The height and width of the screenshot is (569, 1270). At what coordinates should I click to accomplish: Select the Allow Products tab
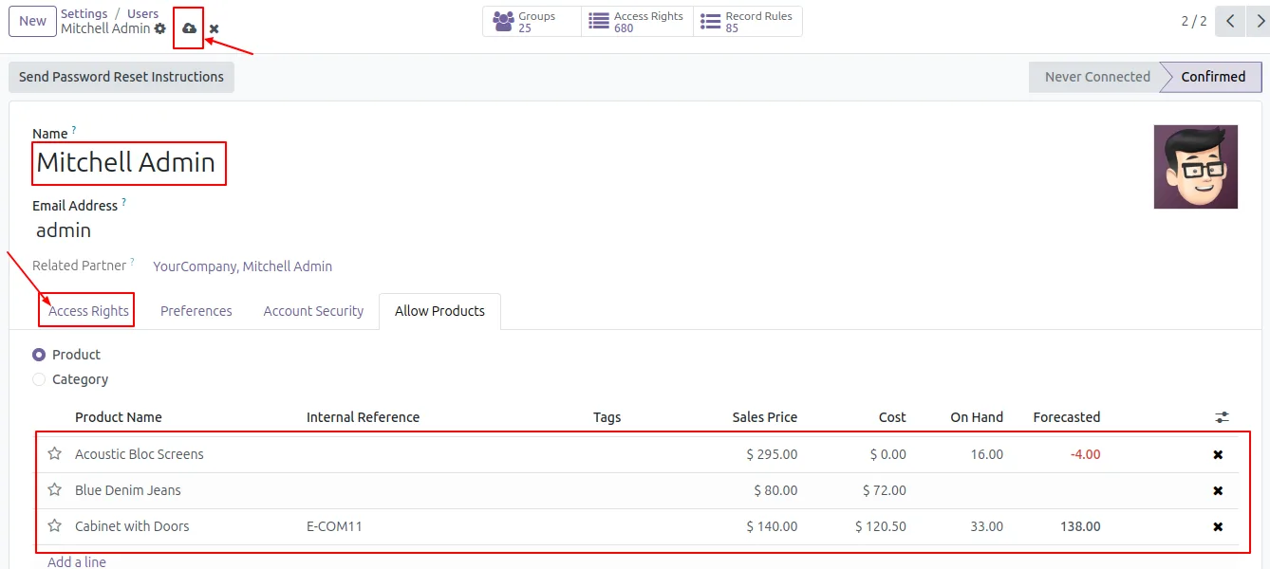coord(439,311)
